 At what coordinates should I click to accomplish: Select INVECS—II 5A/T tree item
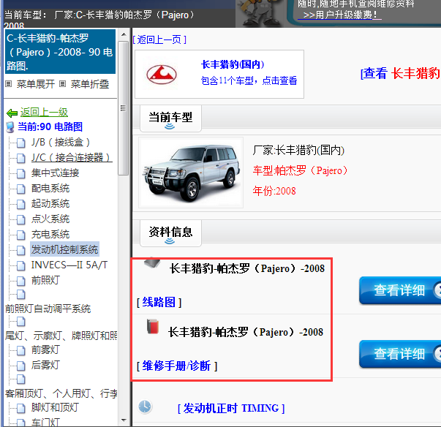pos(69,265)
